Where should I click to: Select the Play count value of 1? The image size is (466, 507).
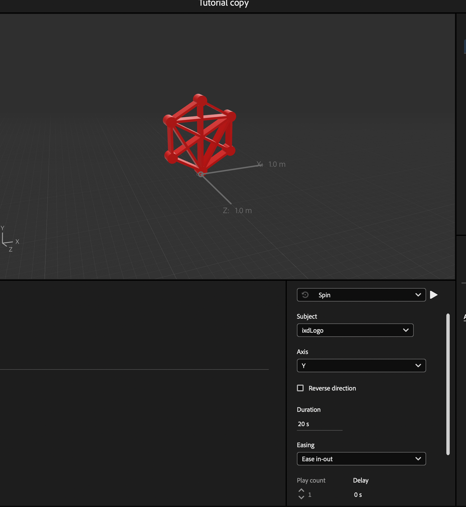tap(310, 494)
